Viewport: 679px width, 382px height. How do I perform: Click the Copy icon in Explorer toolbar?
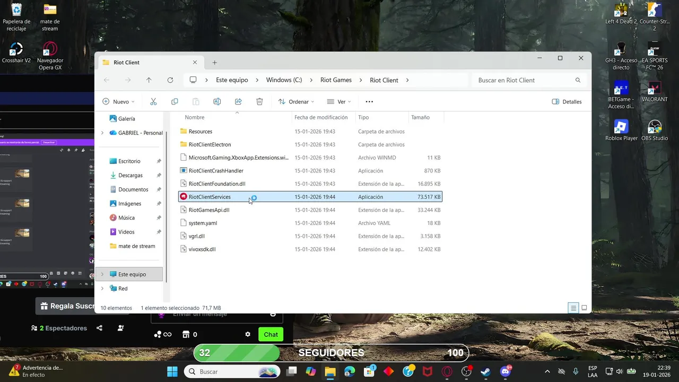pyautogui.click(x=175, y=101)
